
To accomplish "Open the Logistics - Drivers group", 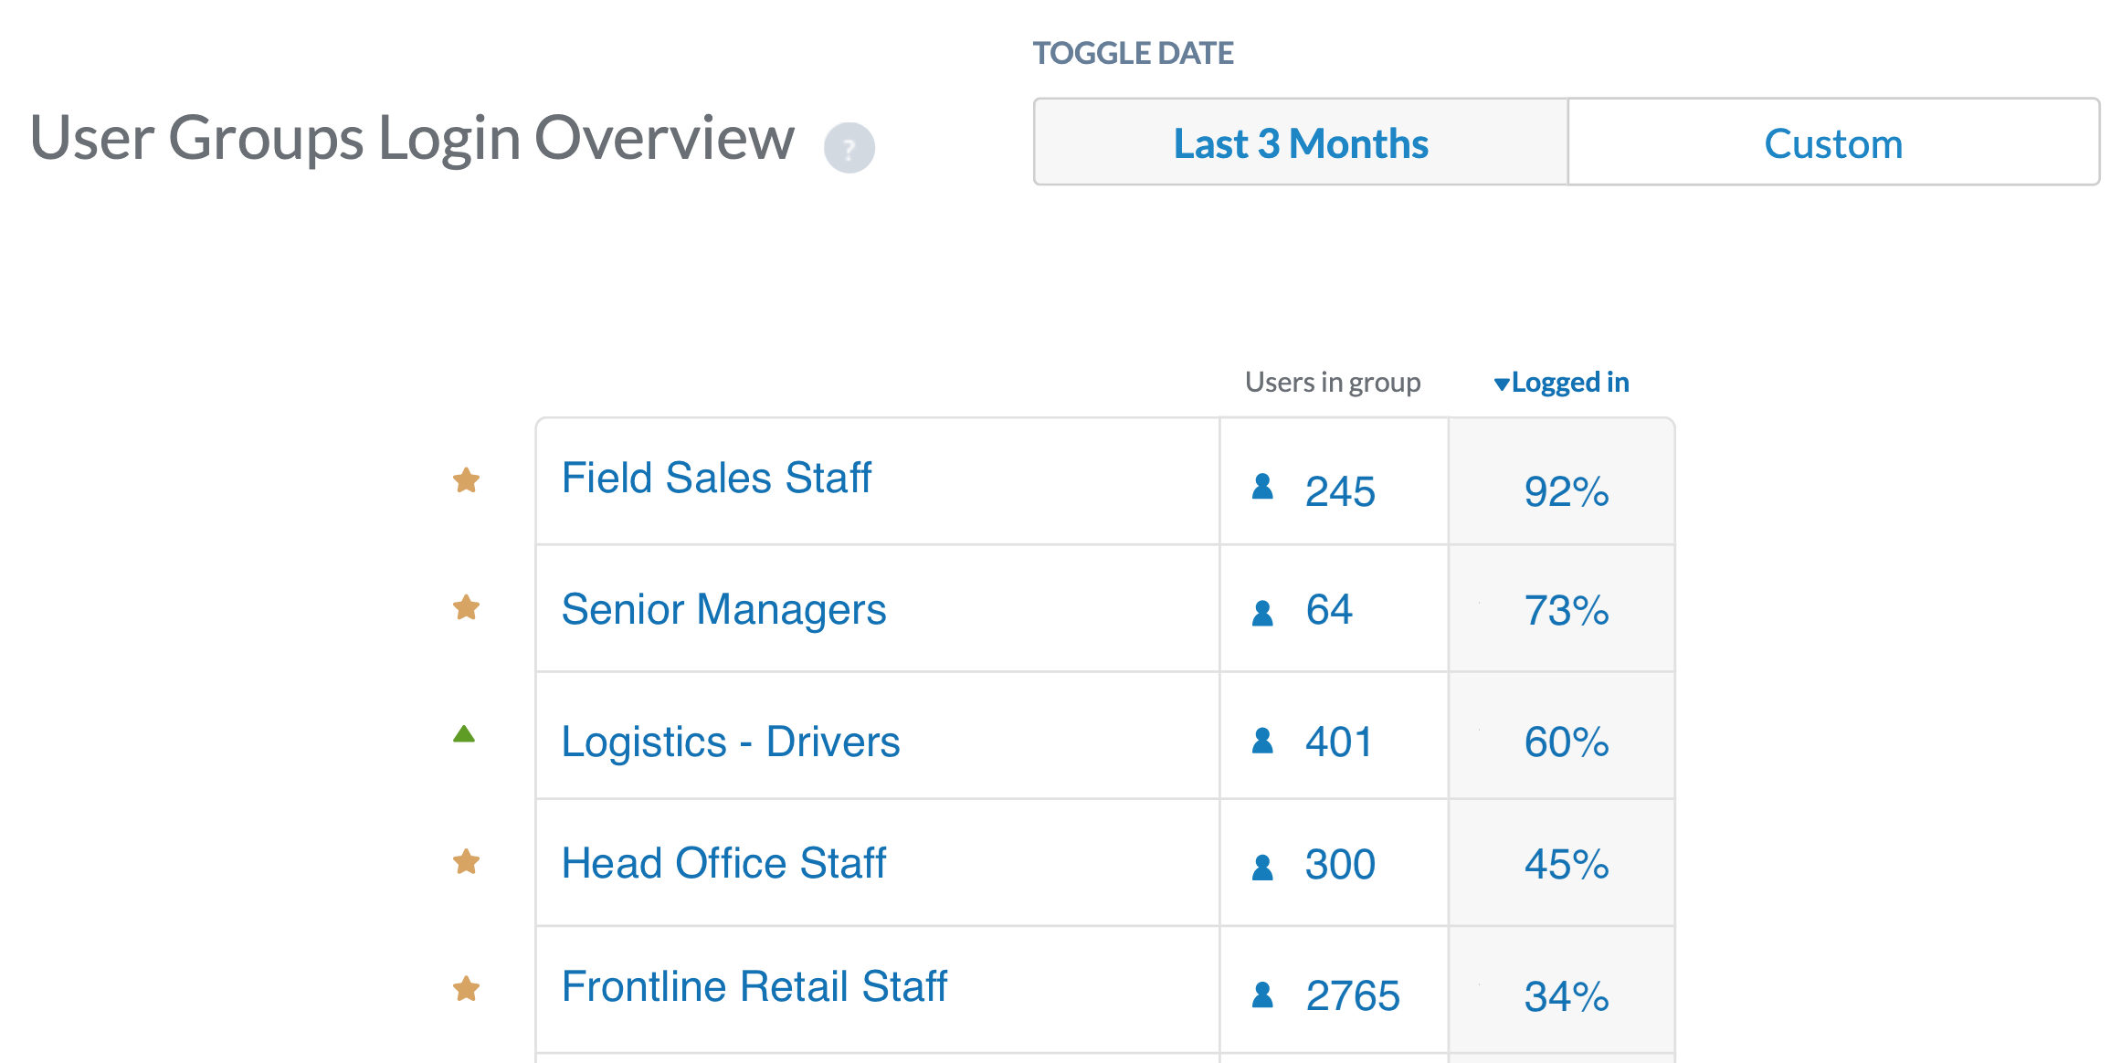I will pyautogui.click(x=731, y=742).
